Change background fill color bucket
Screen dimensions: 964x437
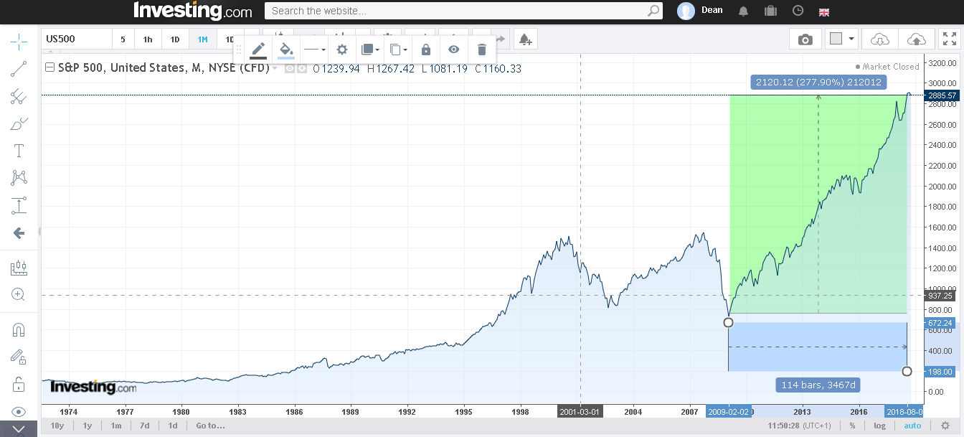click(x=286, y=50)
